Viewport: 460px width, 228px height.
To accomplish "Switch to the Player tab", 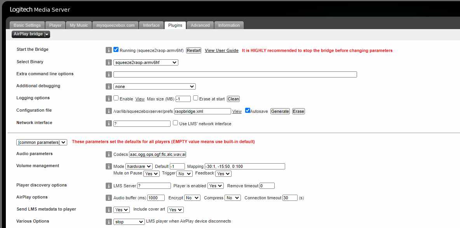I will [x=56, y=25].
